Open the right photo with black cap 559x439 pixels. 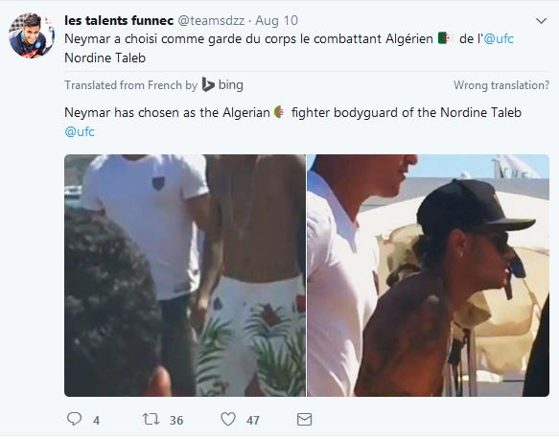tap(429, 275)
